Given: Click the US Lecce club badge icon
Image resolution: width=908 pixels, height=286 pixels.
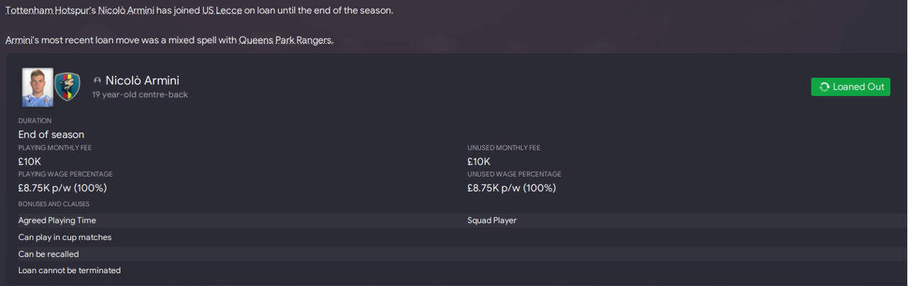Looking at the screenshot, I should tap(68, 87).
